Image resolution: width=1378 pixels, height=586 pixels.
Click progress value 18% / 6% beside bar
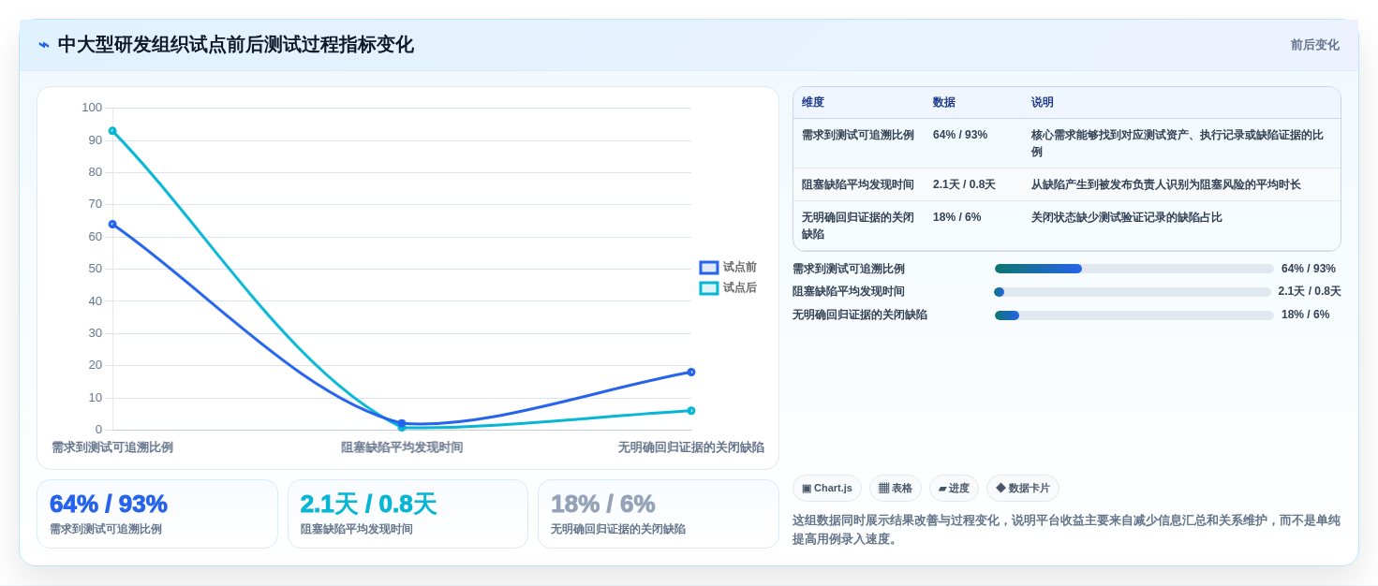[1305, 315]
